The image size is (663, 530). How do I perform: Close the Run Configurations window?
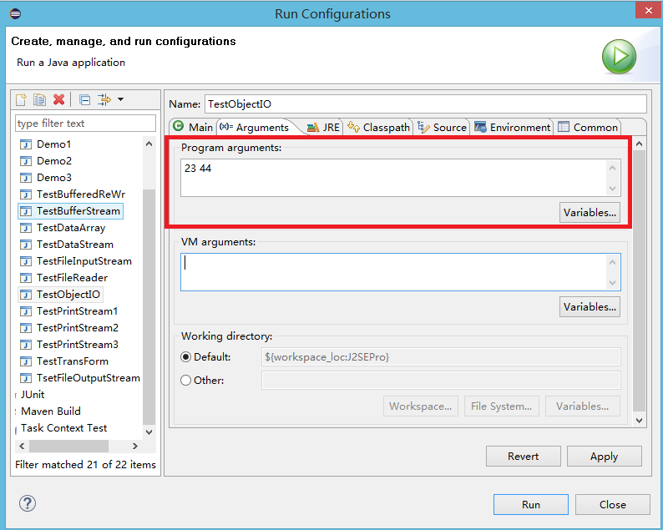(x=649, y=11)
